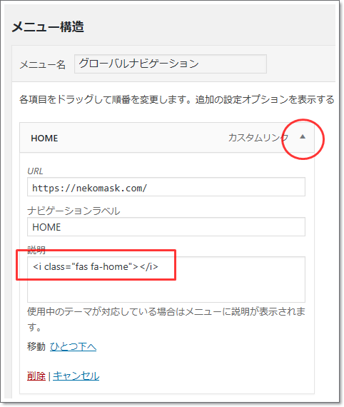Click the カスタムリンク type label

point(258,138)
